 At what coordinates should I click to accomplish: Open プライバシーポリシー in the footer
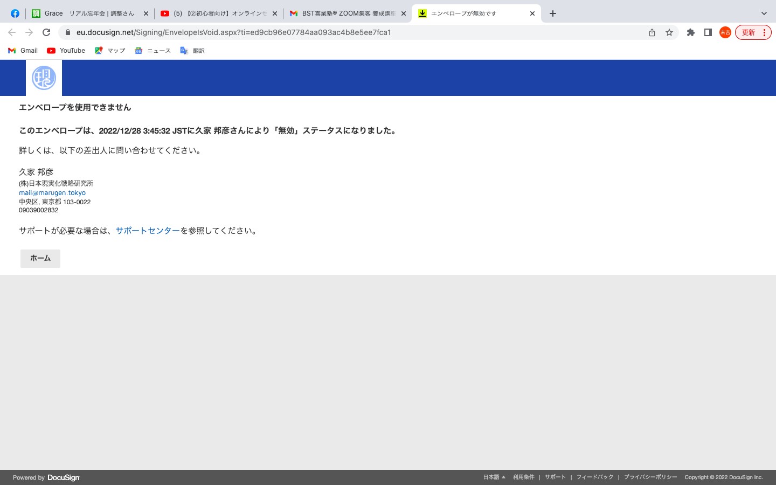click(x=650, y=477)
